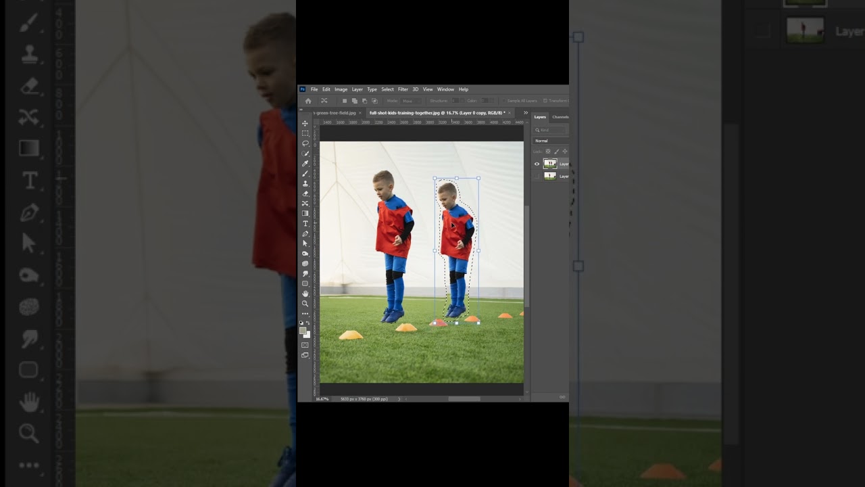Click the background color swatch

[307, 334]
